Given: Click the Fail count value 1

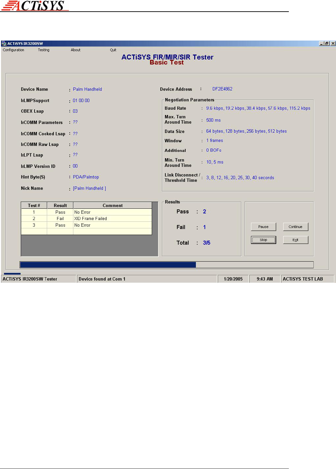Looking at the screenshot, I should [x=205, y=227].
